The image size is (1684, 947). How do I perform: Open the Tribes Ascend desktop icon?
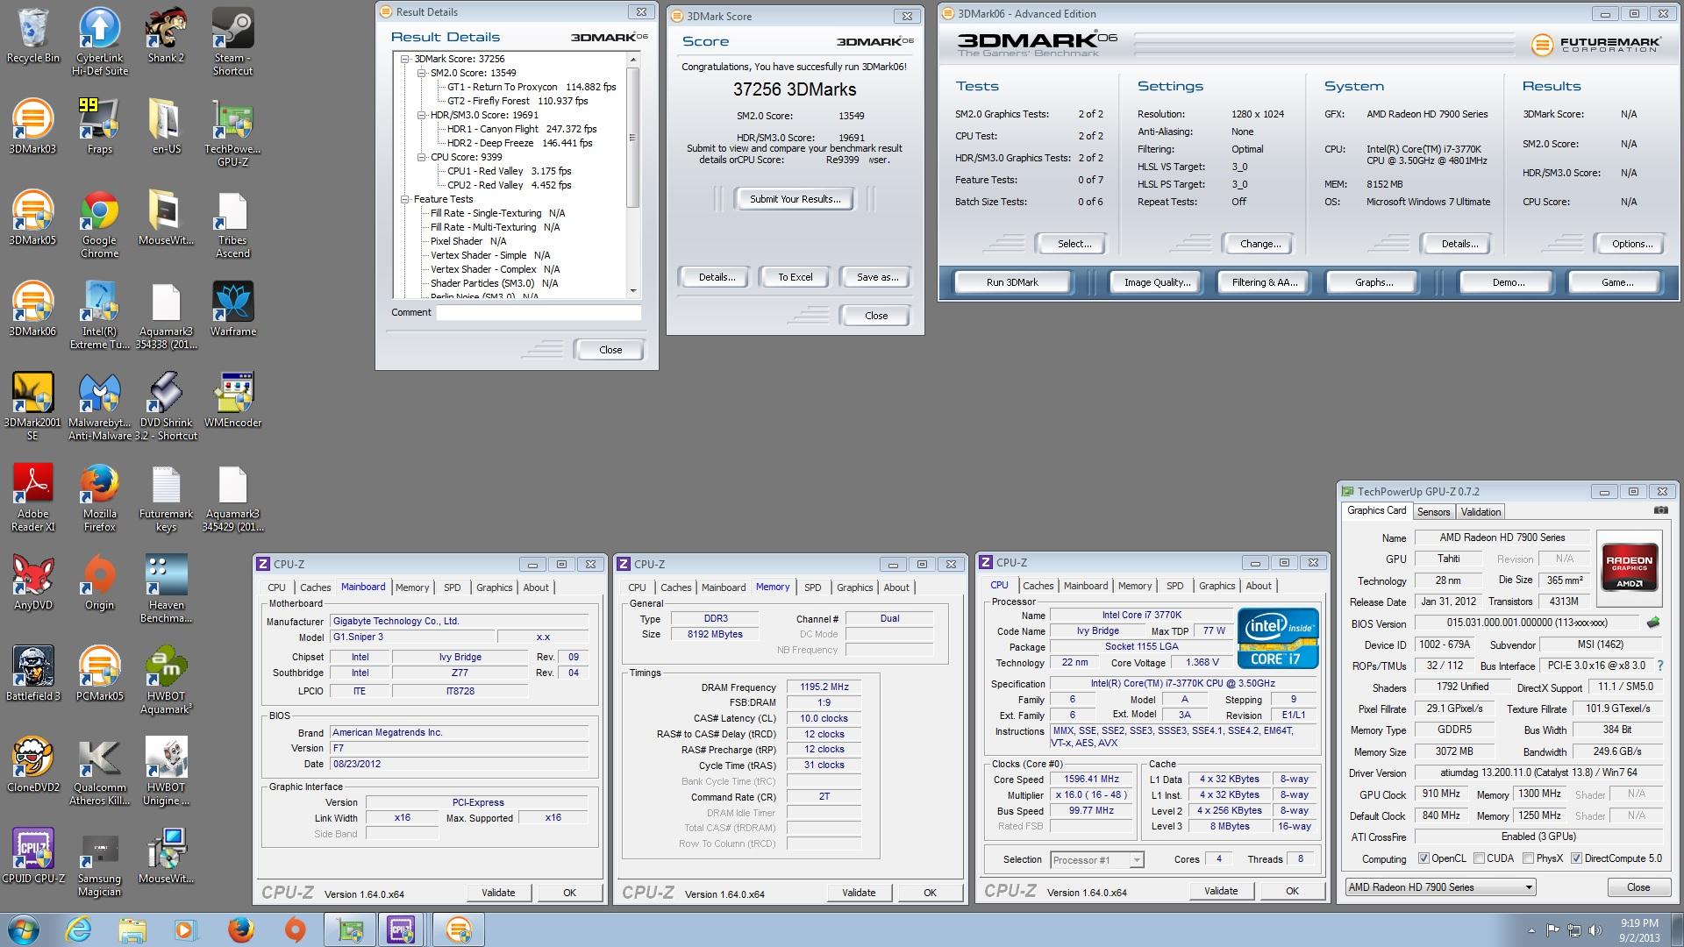pos(232,224)
